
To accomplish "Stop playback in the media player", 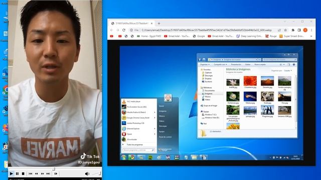I will [23, 173].
